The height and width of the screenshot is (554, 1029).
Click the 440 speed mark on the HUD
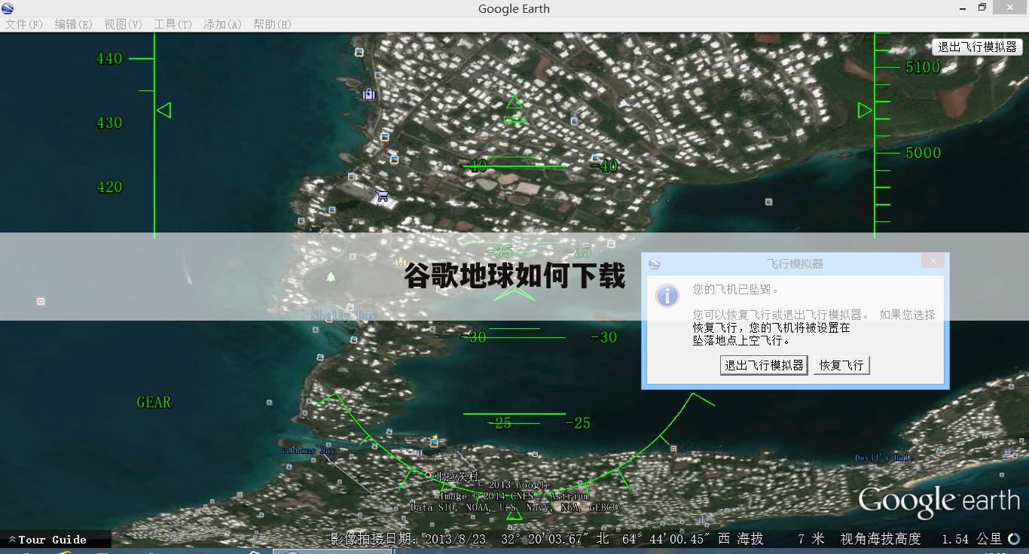point(109,58)
